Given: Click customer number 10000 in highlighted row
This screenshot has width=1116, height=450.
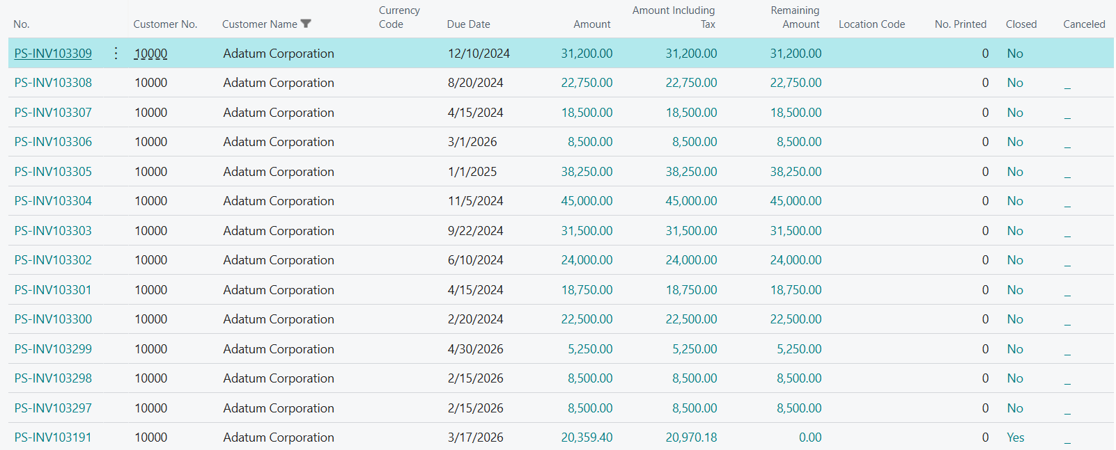Looking at the screenshot, I should 150,54.
